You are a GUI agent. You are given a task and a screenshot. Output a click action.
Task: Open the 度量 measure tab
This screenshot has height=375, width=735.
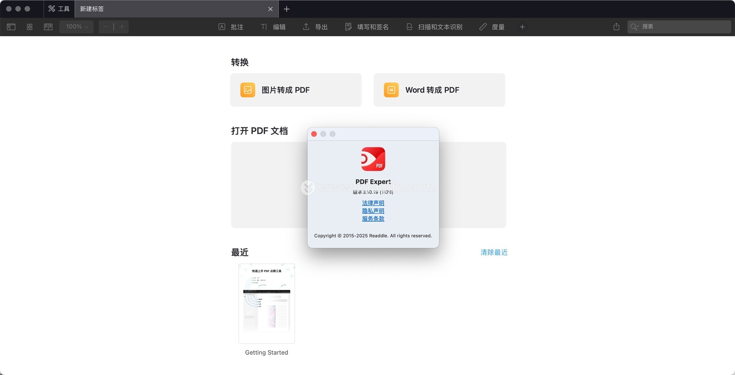tap(492, 27)
